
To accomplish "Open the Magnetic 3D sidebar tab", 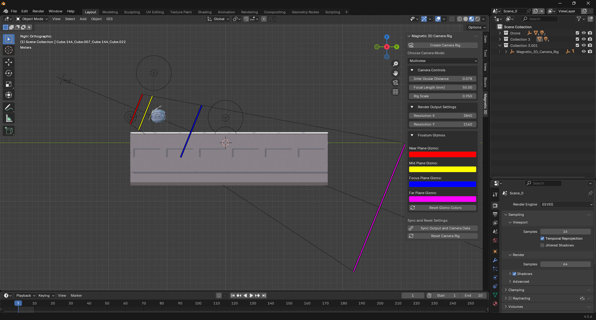I will tap(485, 104).
